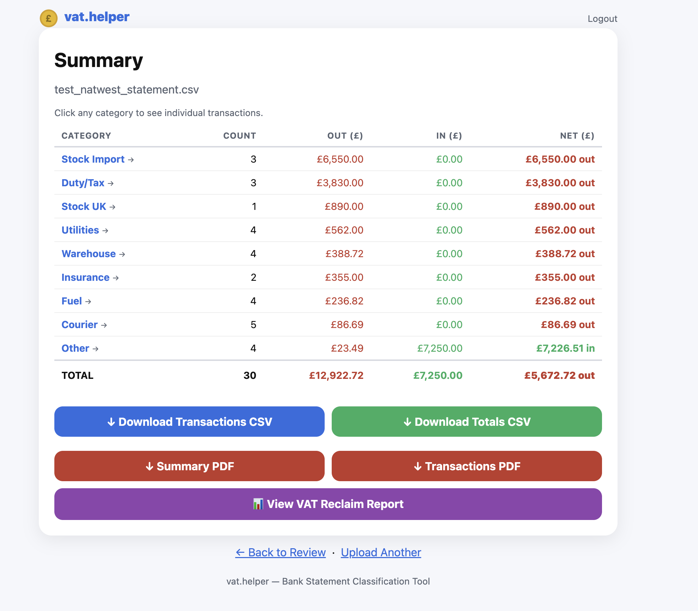Click the Upload Another link
This screenshot has height=611, width=698.
tap(381, 552)
